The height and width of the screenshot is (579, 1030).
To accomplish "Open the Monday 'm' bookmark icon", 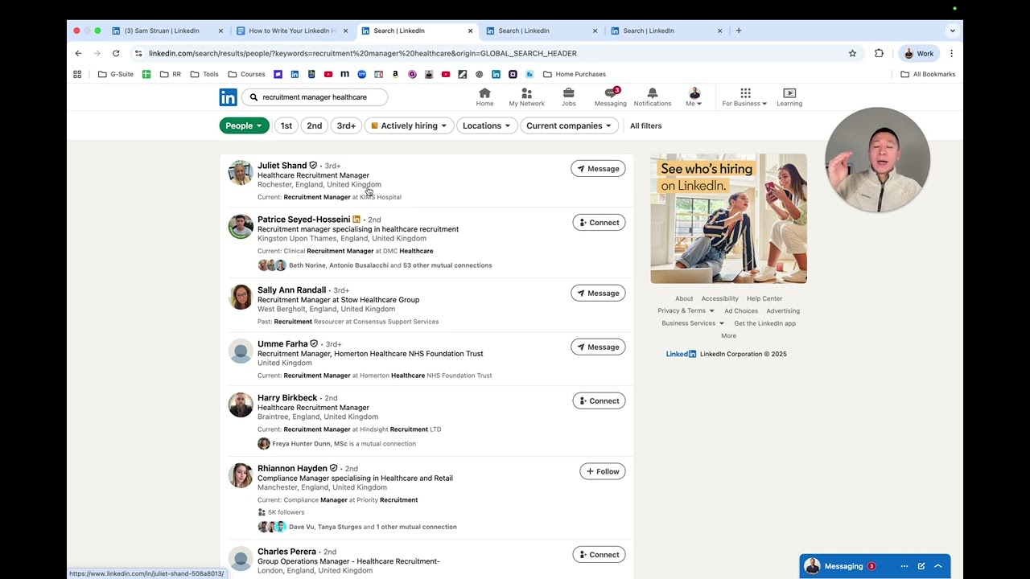I will 344,74.
